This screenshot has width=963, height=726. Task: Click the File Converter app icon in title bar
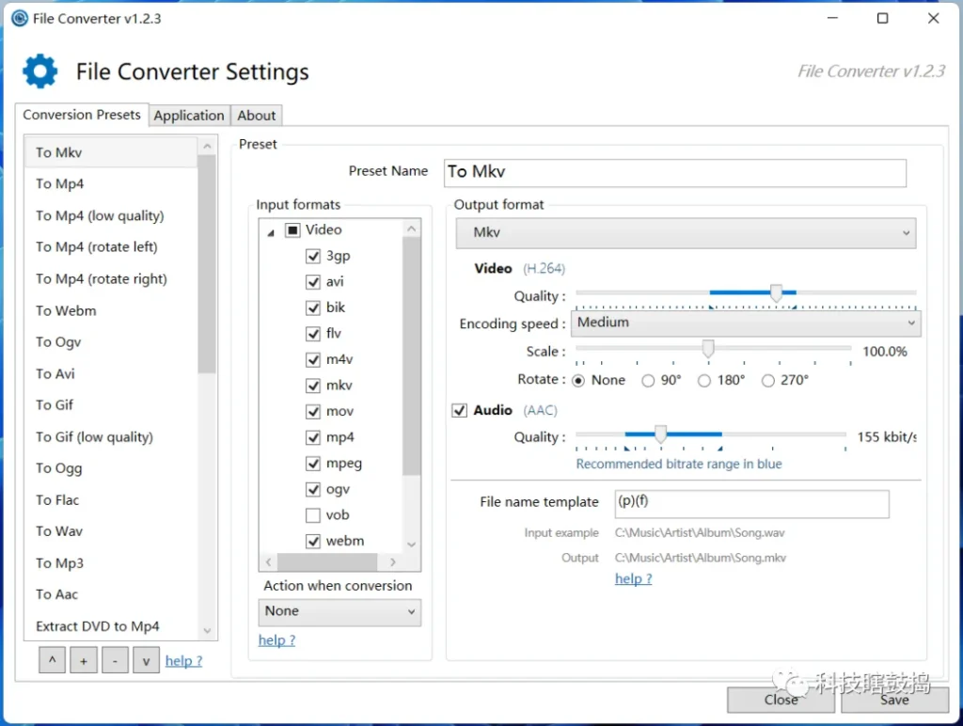point(20,19)
